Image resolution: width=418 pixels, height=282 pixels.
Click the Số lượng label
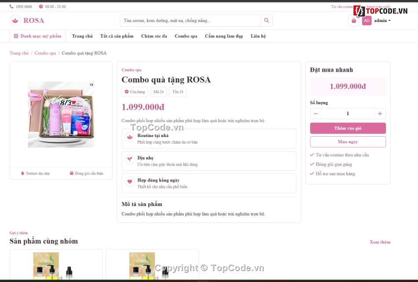[x=319, y=103]
